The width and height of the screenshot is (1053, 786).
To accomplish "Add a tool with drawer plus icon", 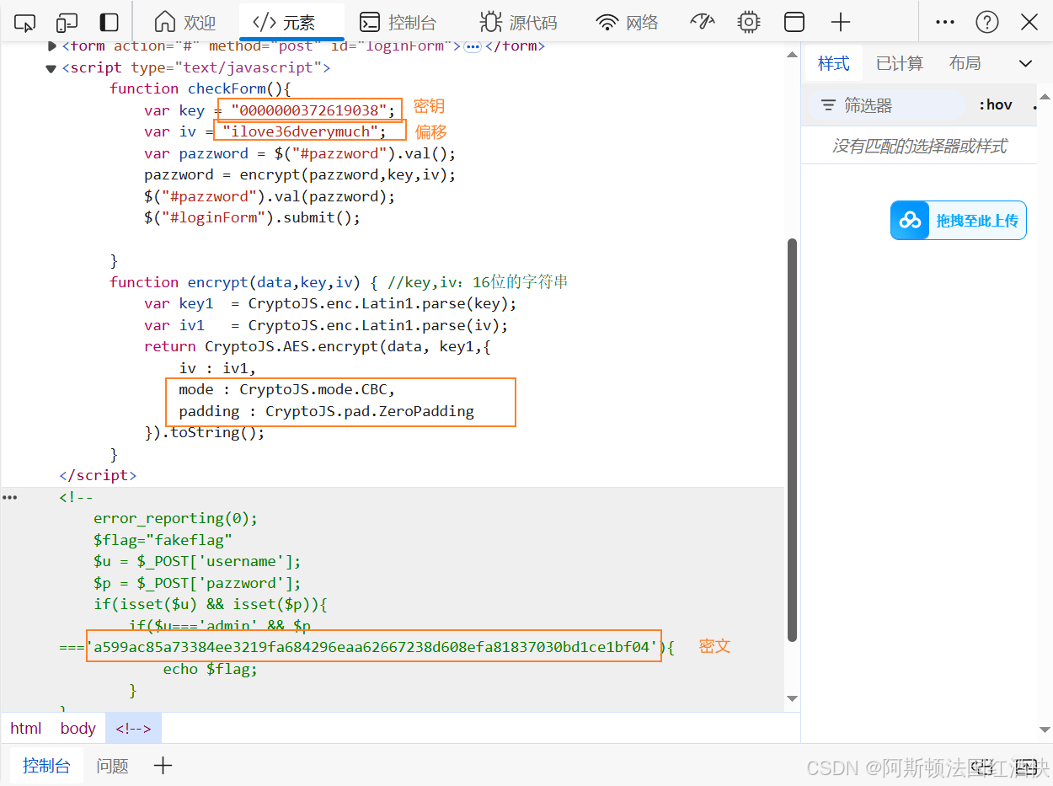I will pyautogui.click(x=163, y=766).
